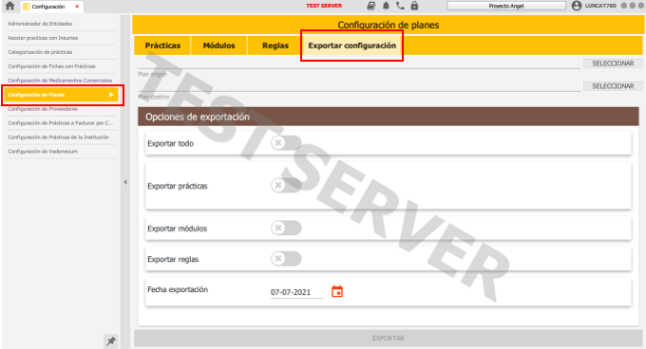Switch to the Prácticas tab
This screenshot has width=646, height=349.
coord(162,46)
